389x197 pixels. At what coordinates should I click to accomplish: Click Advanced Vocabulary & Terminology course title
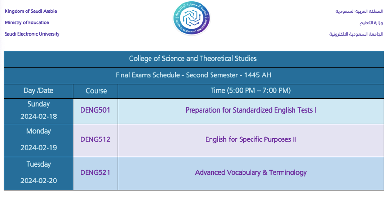(250, 173)
